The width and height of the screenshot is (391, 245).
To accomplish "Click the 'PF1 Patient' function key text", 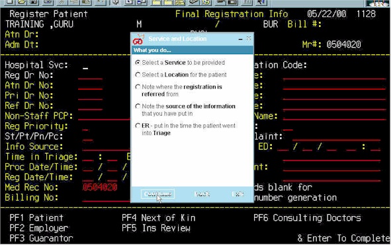I will tap(36, 218).
